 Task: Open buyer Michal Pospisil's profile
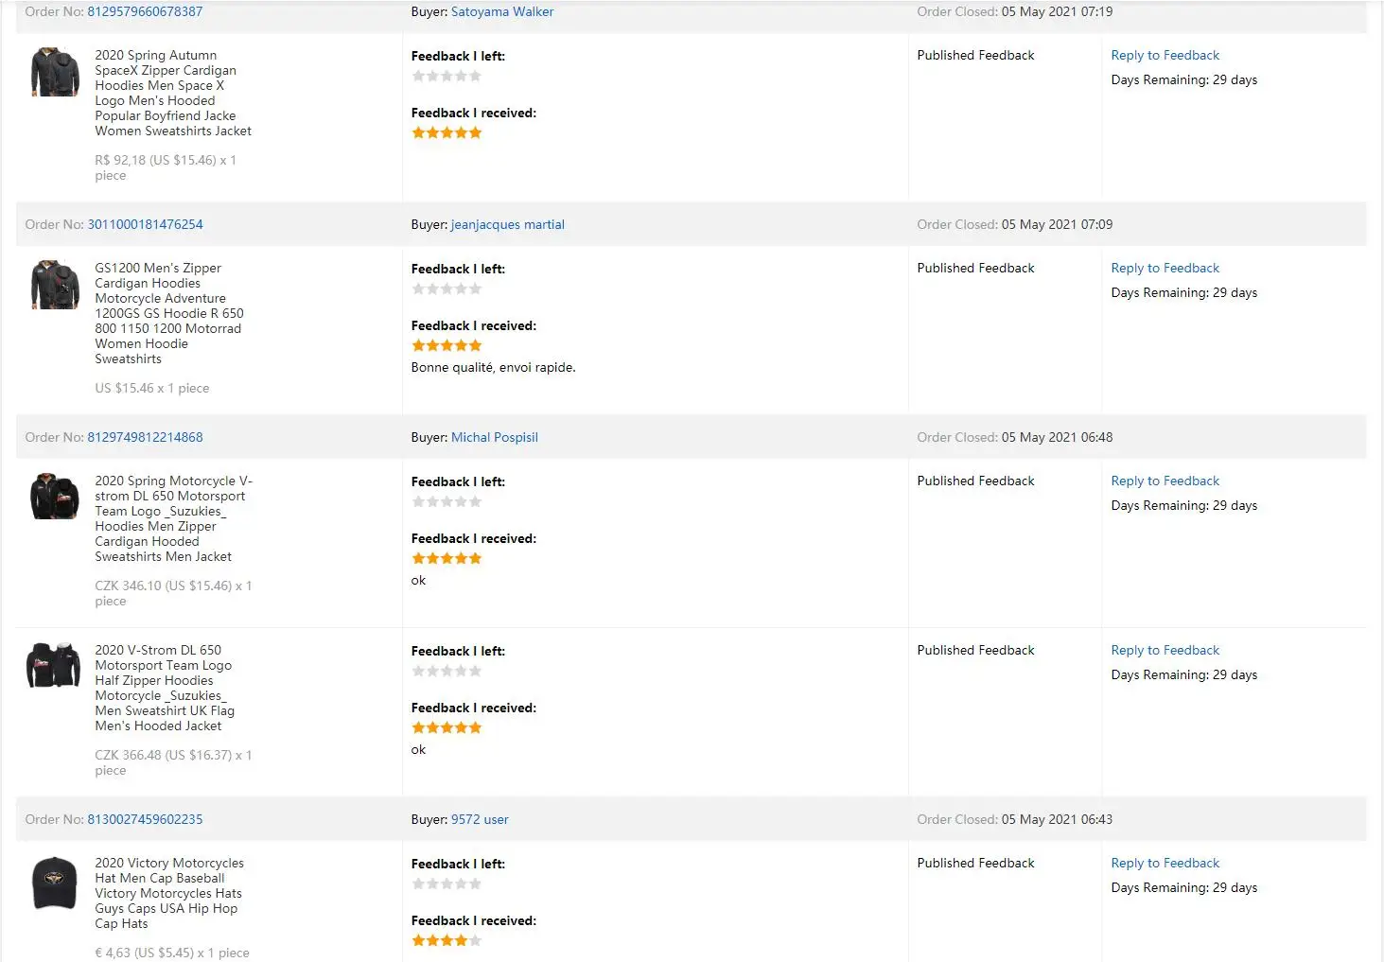coord(494,438)
